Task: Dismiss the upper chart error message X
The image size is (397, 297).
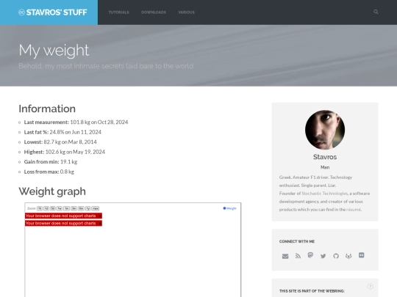Action: [x=100, y=216]
